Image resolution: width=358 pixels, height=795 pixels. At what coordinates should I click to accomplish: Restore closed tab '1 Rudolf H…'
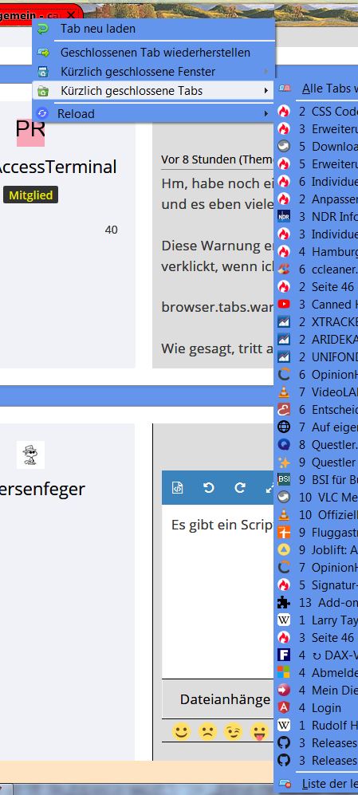point(318,726)
